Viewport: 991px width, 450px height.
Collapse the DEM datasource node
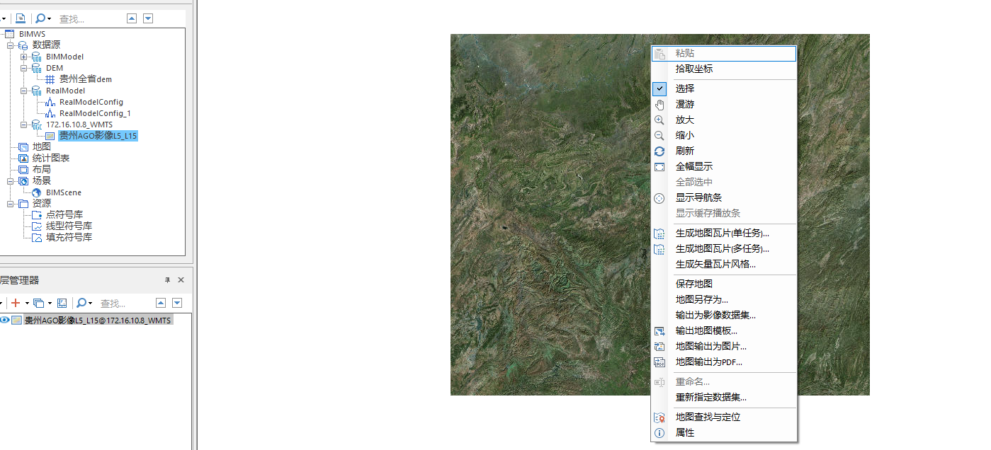[x=23, y=68]
